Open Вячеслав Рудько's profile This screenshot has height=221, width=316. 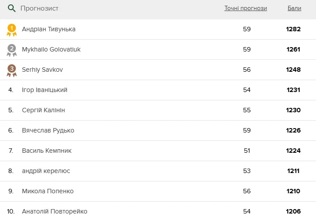click(x=48, y=130)
